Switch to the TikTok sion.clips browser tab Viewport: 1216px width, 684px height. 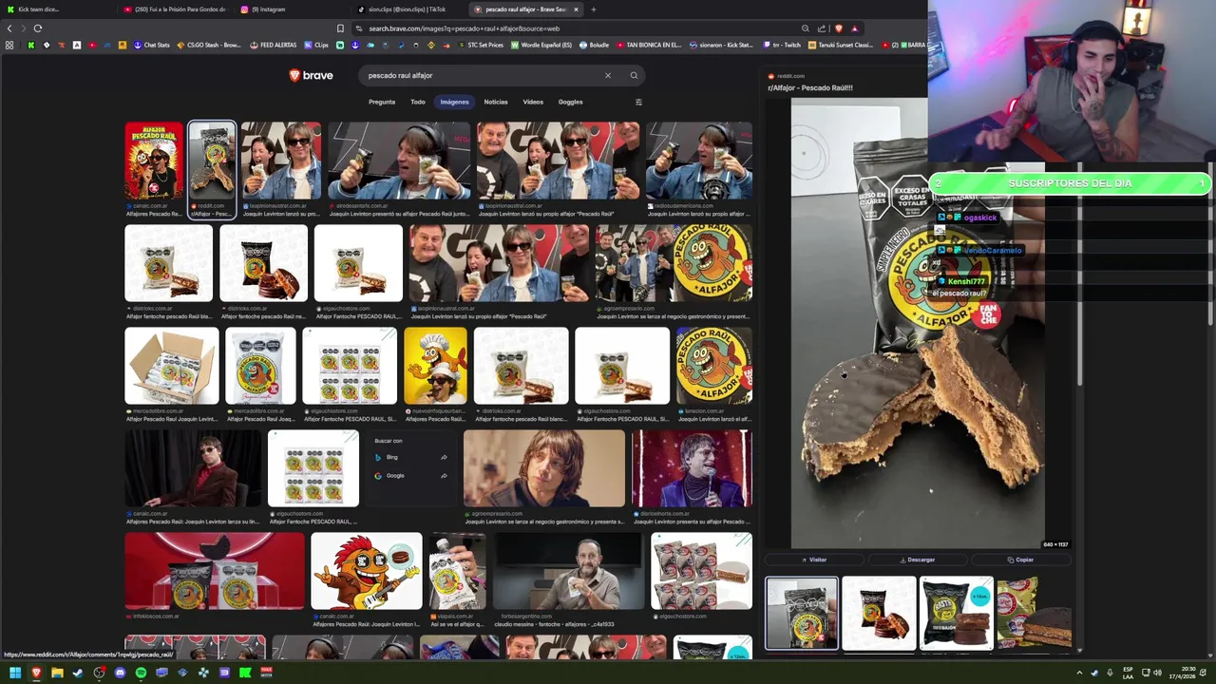click(x=407, y=9)
